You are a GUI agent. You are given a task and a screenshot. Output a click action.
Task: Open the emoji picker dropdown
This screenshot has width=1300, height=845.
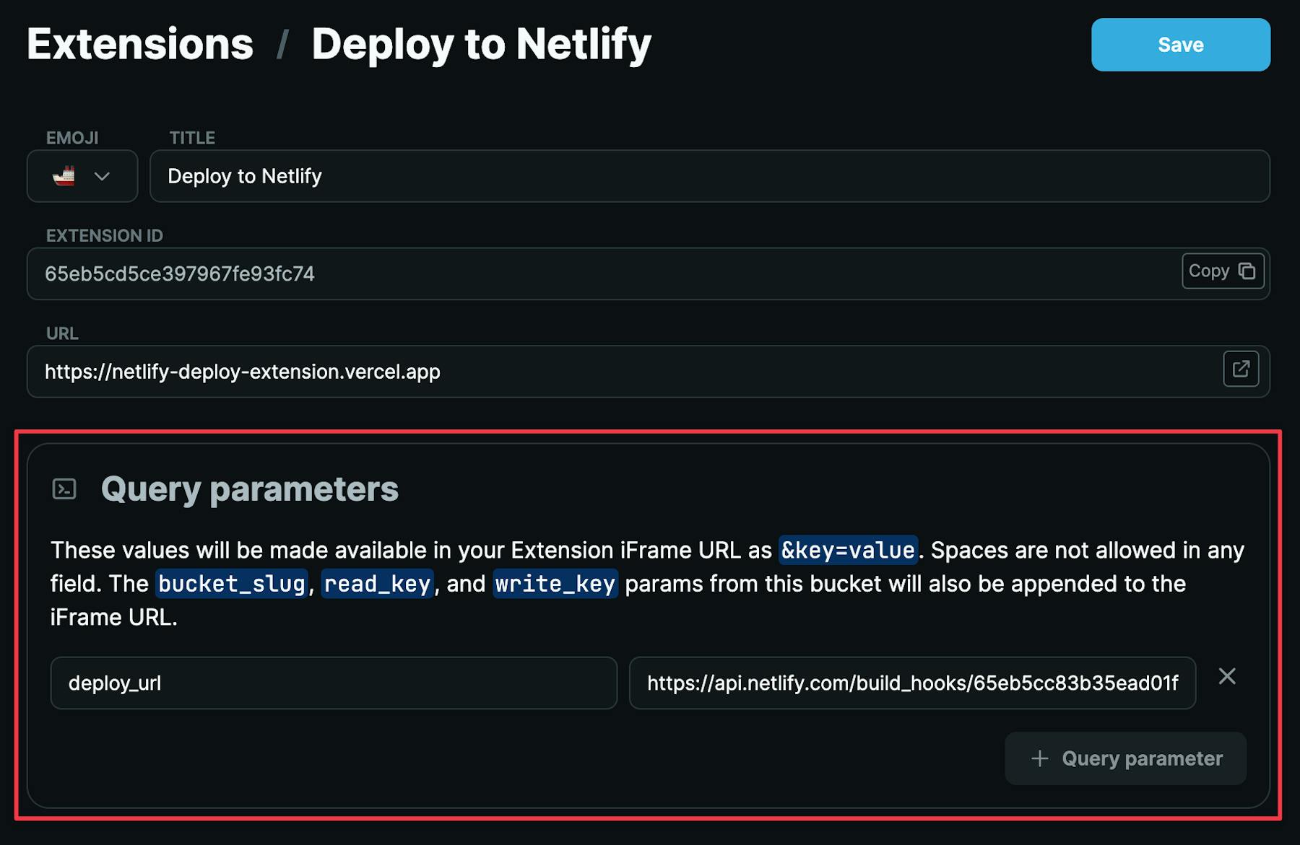[82, 176]
